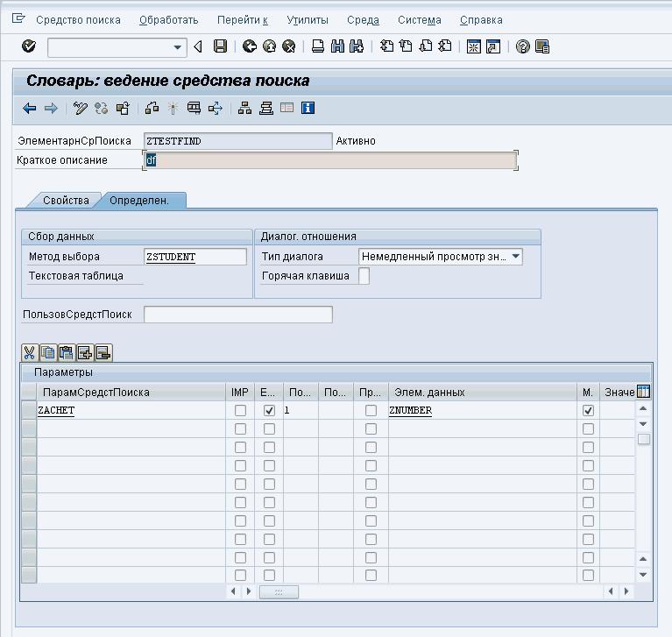The width and height of the screenshot is (672, 637).
Task: Click the yellow Exit icon
Action: point(270,46)
